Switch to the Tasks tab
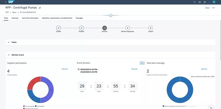Image resolution: width=221 pixels, height=109 pixels. click(6, 18)
